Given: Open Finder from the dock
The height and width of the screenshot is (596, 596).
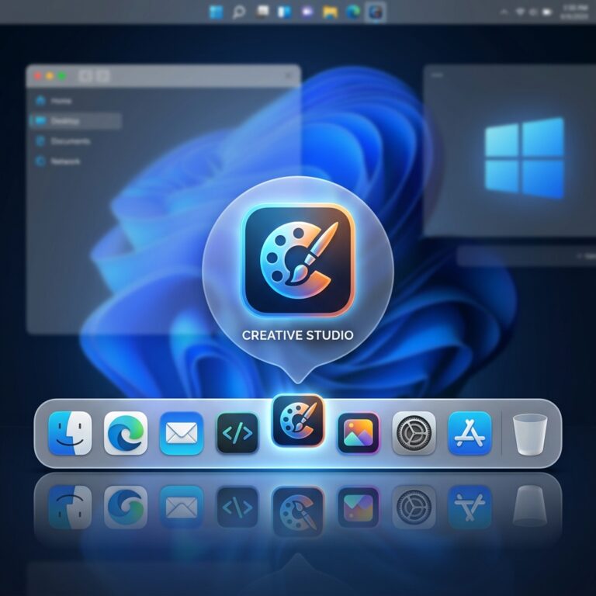Looking at the screenshot, I should [70, 433].
